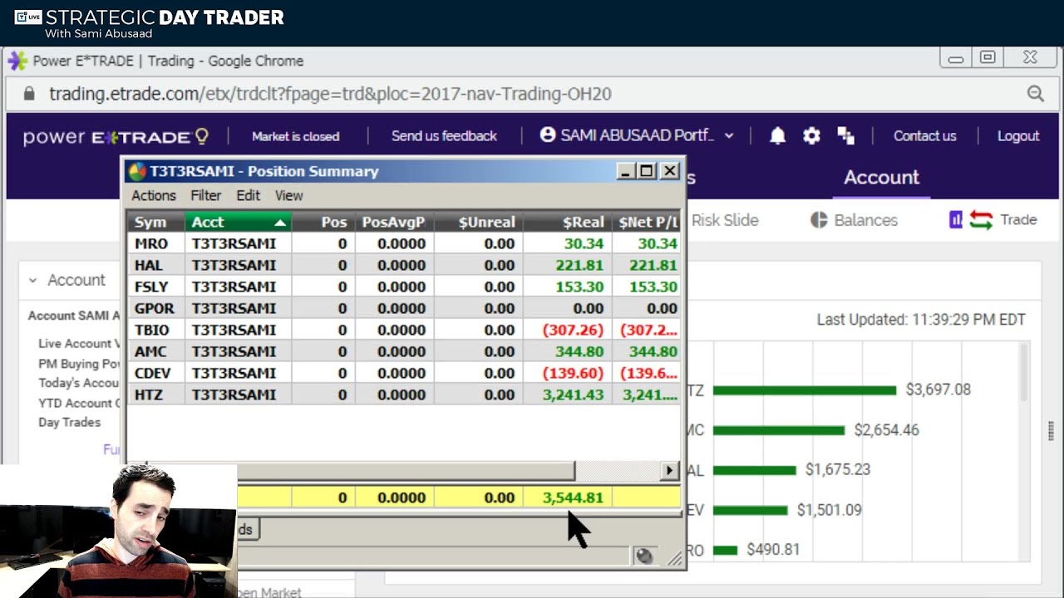Collapse the Account panel chevron
This screenshot has height=598, width=1064.
[x=32, y=280]
